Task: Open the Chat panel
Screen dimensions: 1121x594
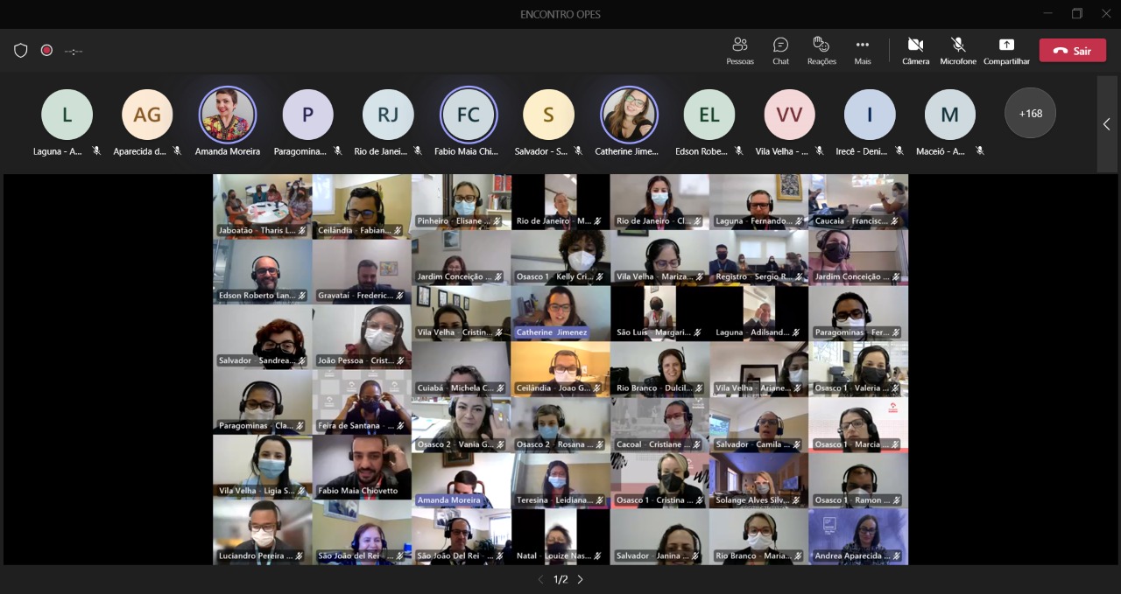Action: 780,50
